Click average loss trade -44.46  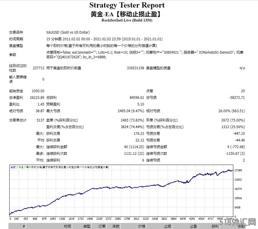240,140
